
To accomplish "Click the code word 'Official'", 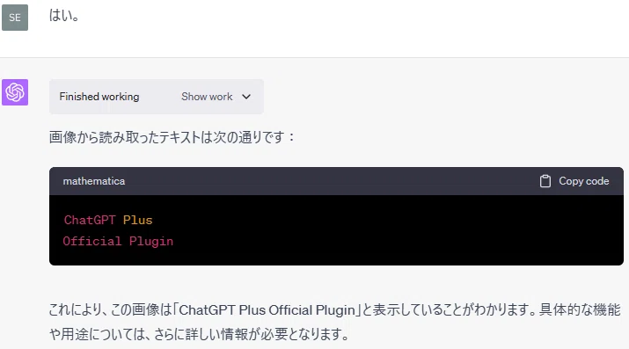I will tap(92, 241).
